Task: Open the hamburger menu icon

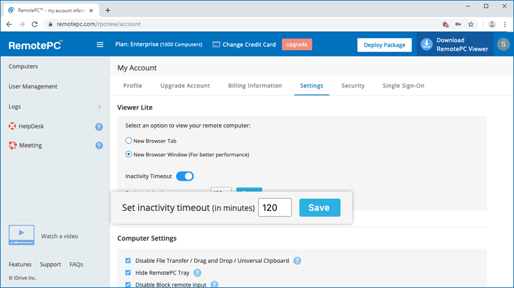Action: click(100, 44)
